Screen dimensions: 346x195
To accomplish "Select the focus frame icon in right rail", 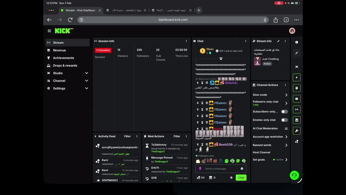I will 297,67.
